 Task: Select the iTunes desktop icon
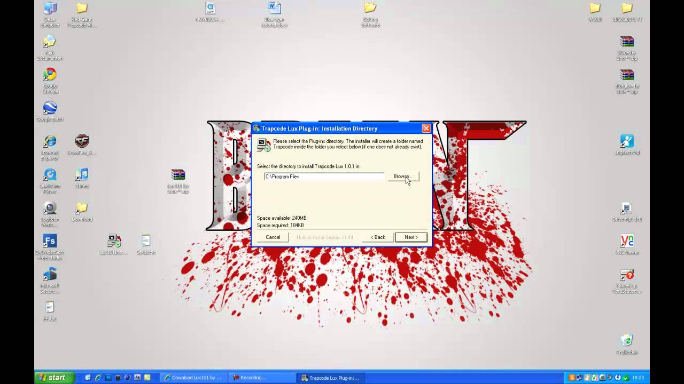[x=82, y=178]
